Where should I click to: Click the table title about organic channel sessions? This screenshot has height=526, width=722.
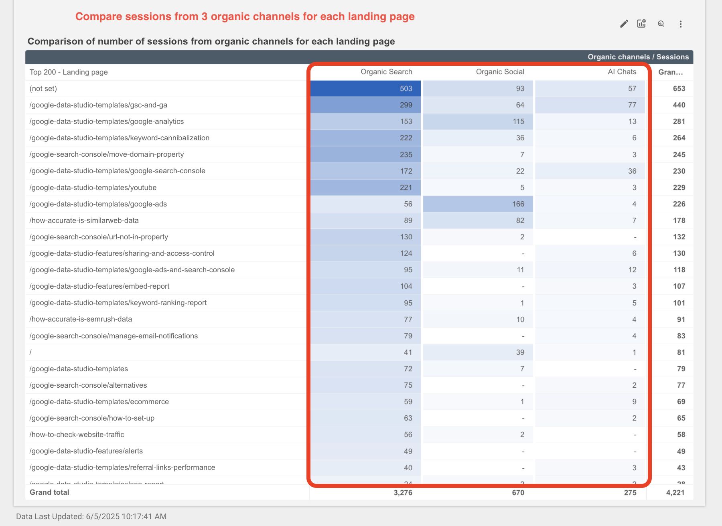(x=211, y=41)
